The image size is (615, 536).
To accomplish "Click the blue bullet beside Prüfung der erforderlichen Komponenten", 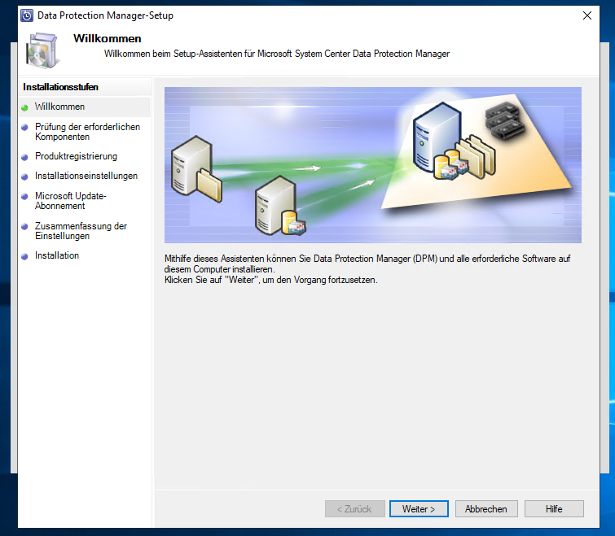I will (x=24, y=127).
